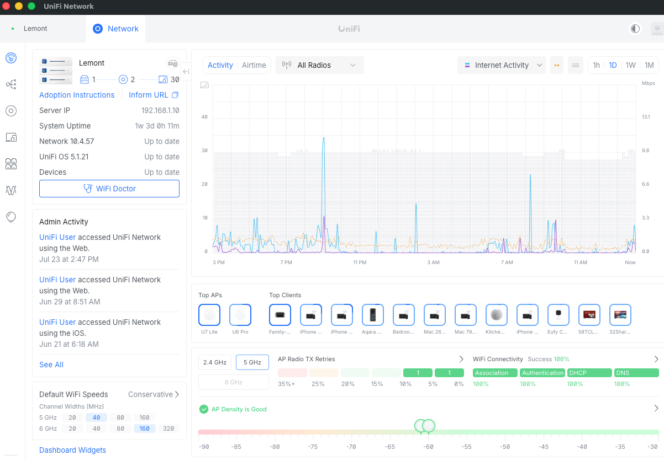Viewport: 664px width, 461px height.
Task: Click the gray bar icon beside the 1h tab
Action: click(576, 65)
